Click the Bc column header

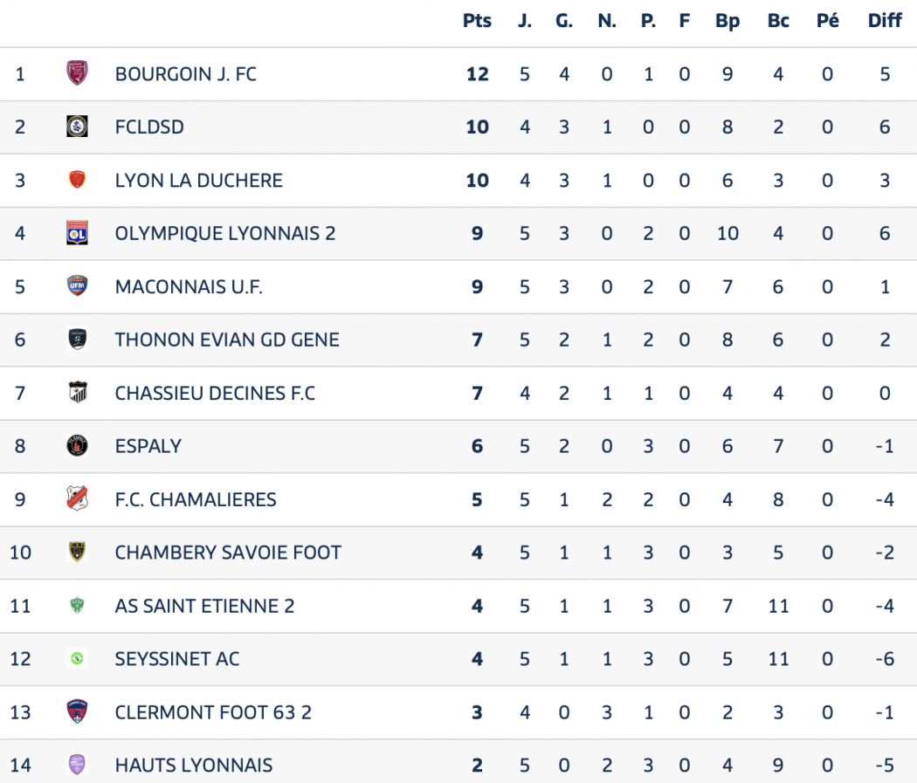[778, 21]
